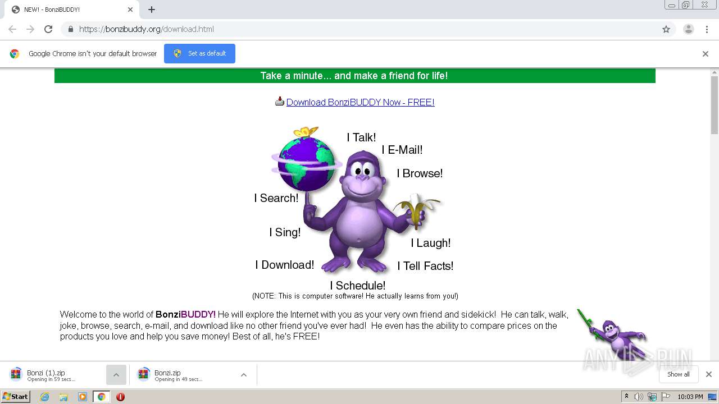Viewport: 719px width, 404px height.
Task: Click the Chrome logo in infobar
Action: tap(15, 54)
